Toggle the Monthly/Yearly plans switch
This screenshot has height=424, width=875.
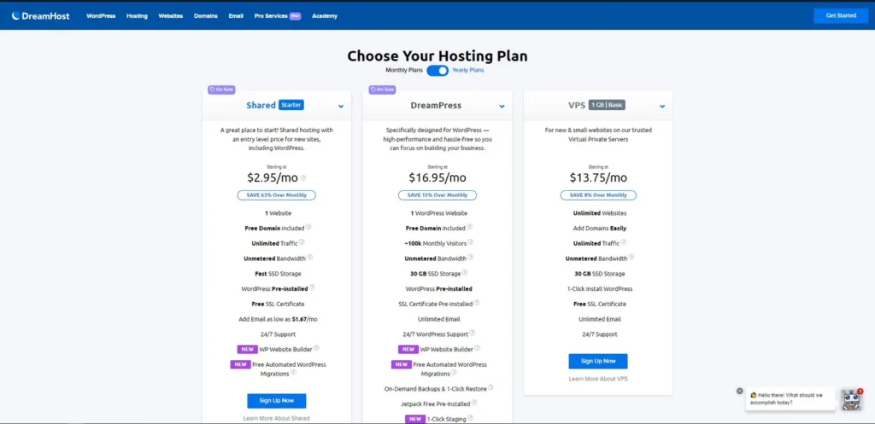click(437, 71)
